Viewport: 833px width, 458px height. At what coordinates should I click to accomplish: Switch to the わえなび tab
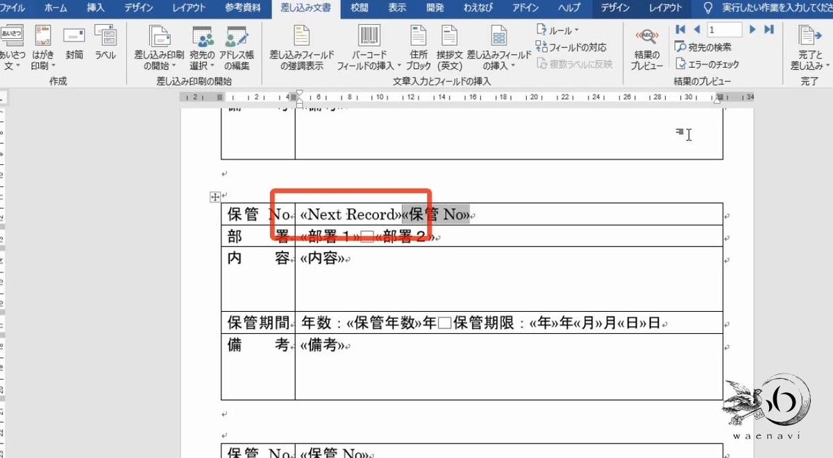pos(478,8)
